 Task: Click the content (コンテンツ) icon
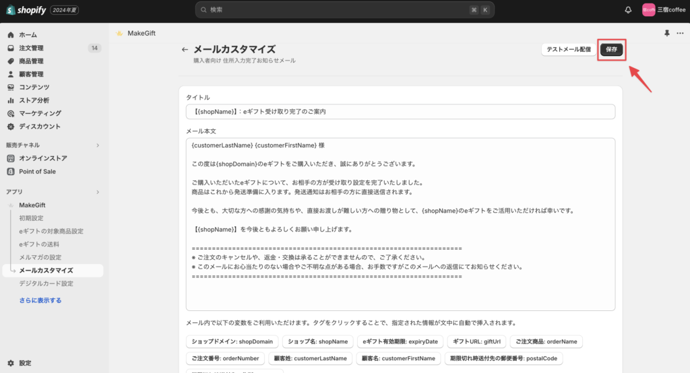(11, 87)
